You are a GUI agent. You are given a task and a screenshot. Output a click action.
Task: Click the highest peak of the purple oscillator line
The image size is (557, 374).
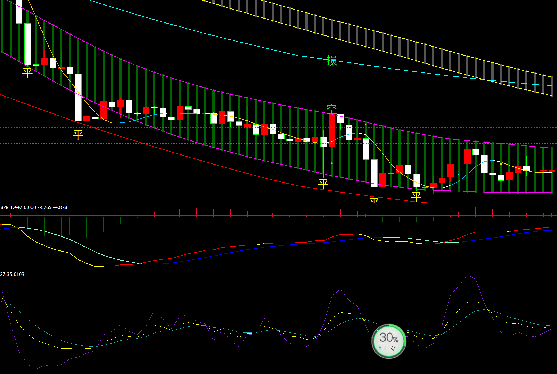pyautogui.click(x=467, y=276)
